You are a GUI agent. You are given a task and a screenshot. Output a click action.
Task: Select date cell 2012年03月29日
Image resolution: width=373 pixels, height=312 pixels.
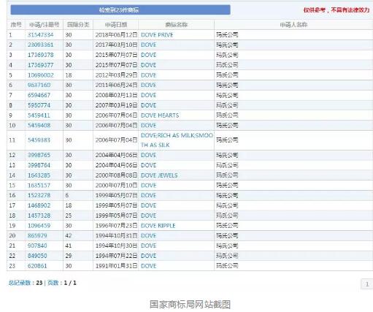(116, 75)
